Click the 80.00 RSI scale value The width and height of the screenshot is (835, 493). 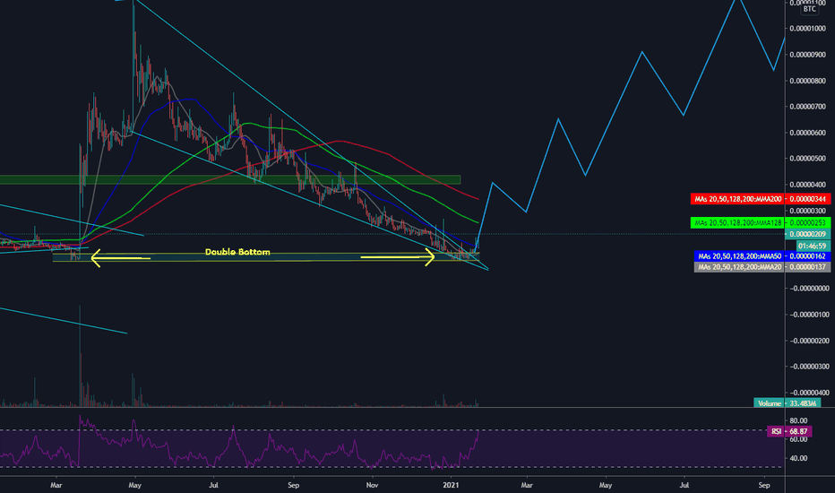798,420
